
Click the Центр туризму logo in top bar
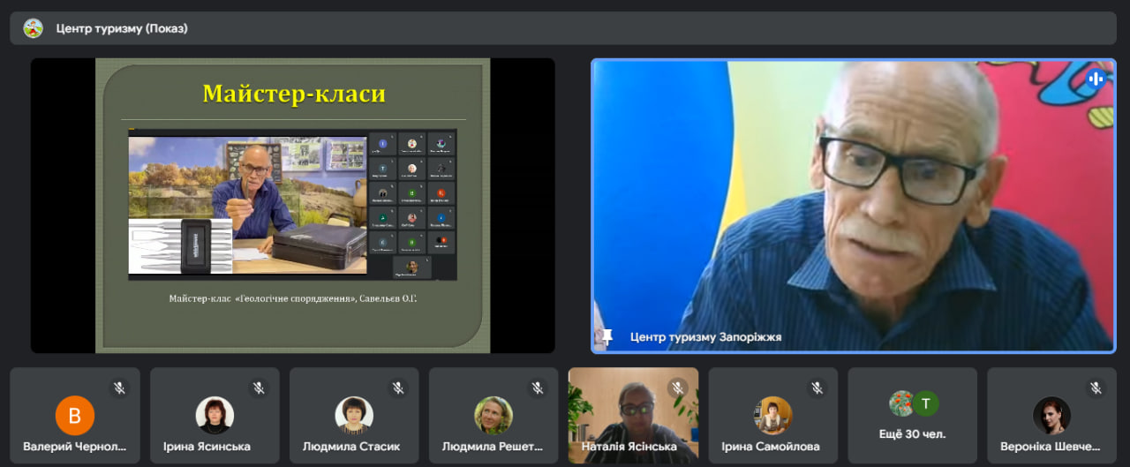(x=33, y=28)
